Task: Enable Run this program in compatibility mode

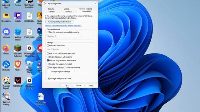Action: click(48, 32)
